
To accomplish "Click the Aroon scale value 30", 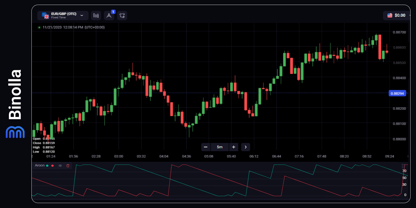I will [x=404, y=185].
